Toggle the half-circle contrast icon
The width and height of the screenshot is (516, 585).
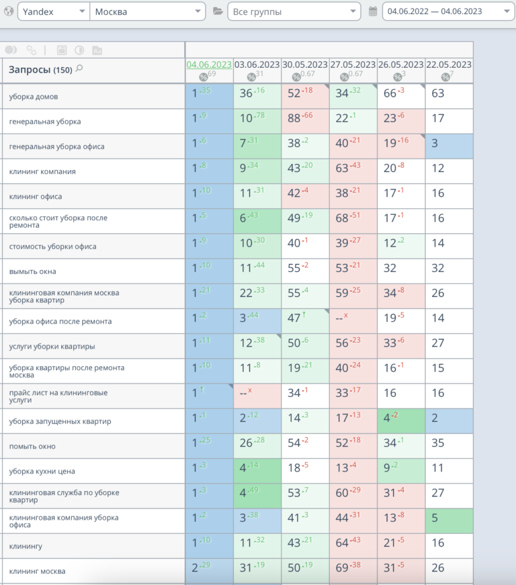coord(79,50)
